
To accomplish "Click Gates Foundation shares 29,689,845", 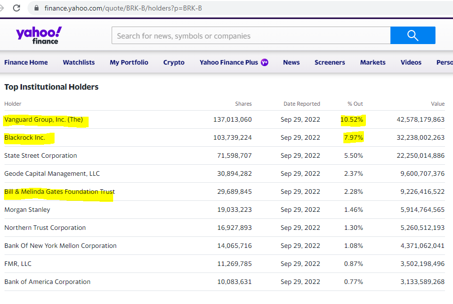I will [x=234, y=192].
